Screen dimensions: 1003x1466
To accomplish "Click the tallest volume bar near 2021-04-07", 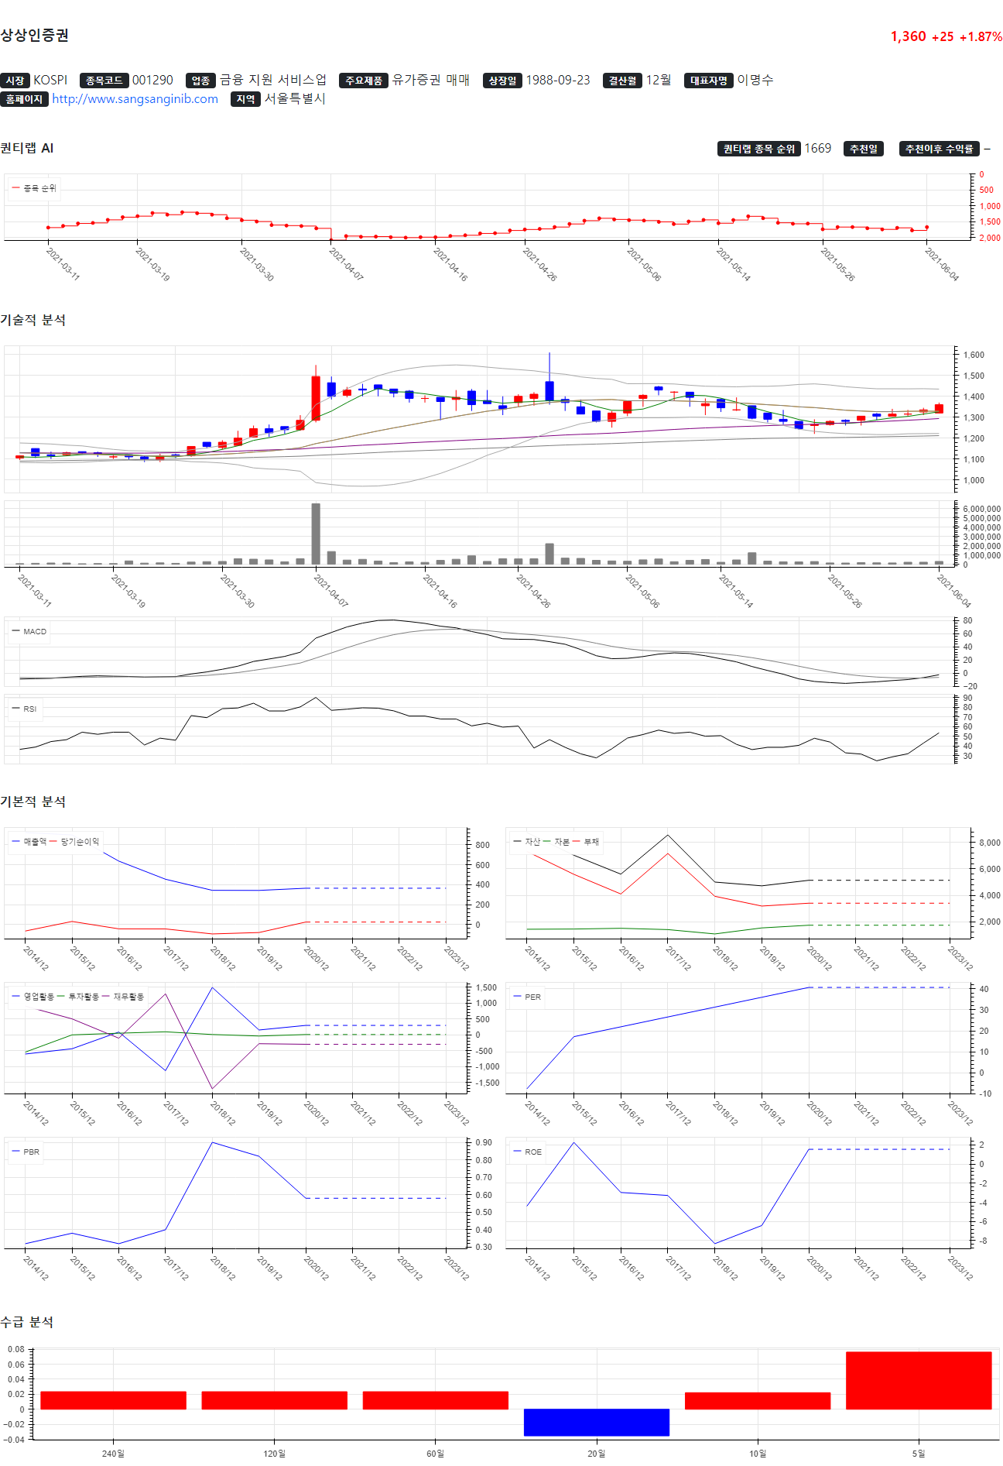I will (316, 534).
